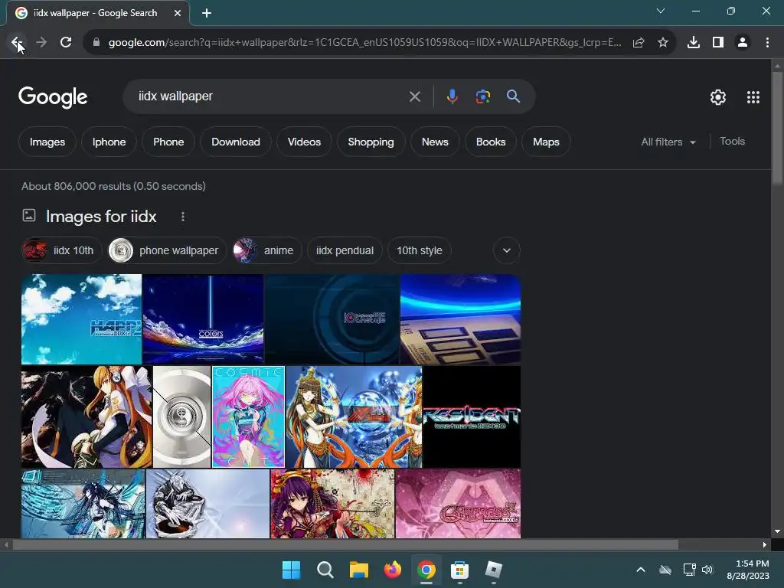Select the Phone filter chip

168,142
